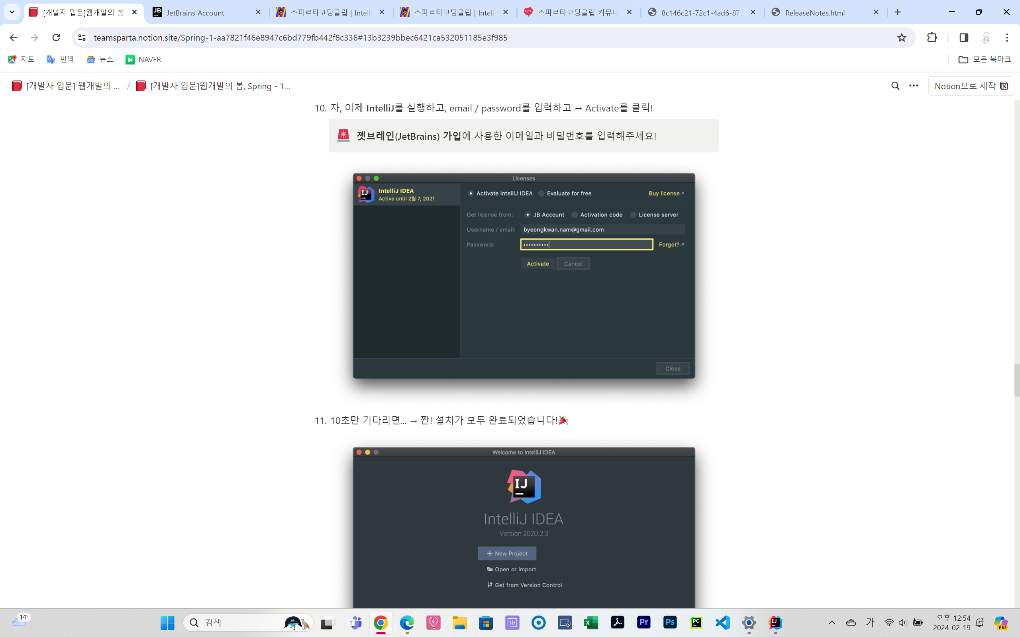1020x637 pixels.
Task: Open the Notion page more options menu
Action: point(913,86)
